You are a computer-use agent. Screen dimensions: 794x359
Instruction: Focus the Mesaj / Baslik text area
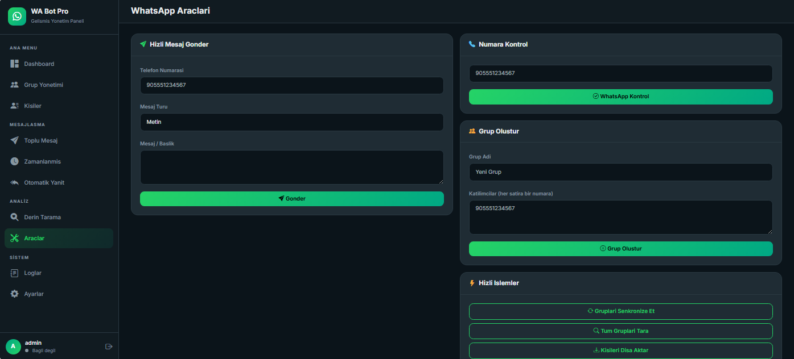coord(291,167)
